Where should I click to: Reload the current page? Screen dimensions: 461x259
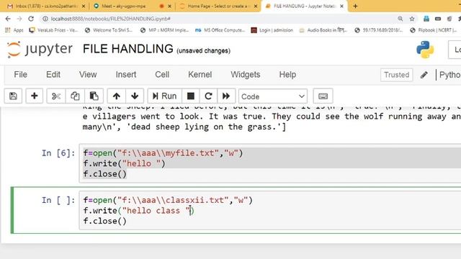pyautogui.click(x=31, y=19)
